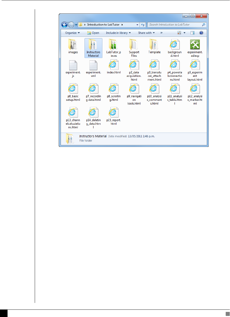Select p10_analysis_comments.html file
Screen dimensions: 230x317
pos(154,94)
